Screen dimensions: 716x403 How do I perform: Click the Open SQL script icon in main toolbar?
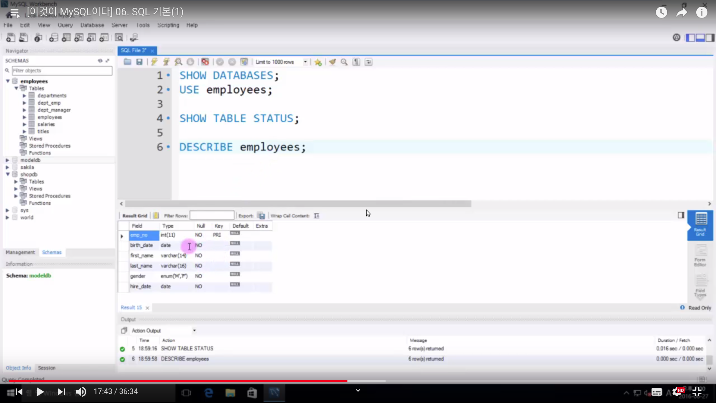(x=23, y=38)
